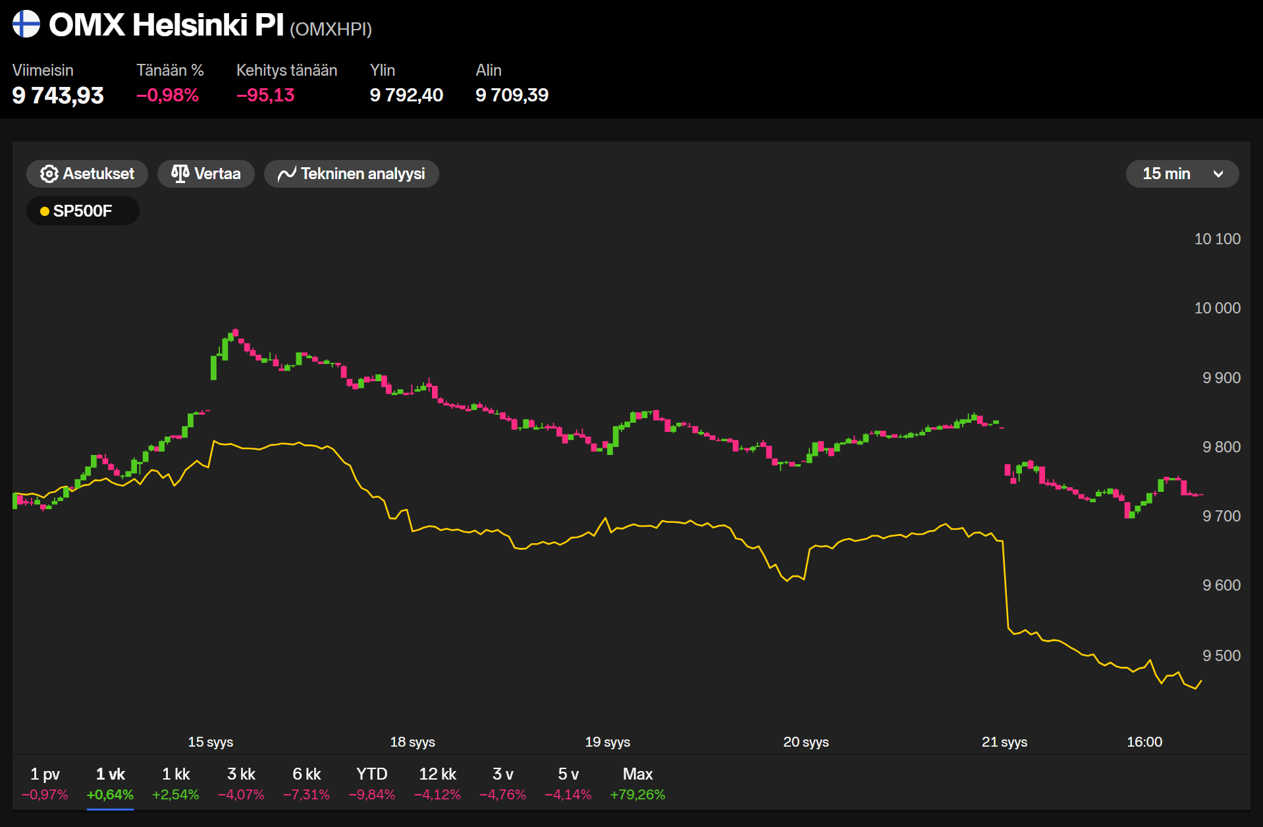Click the Ylin value 9 792,40

[406, 95]
